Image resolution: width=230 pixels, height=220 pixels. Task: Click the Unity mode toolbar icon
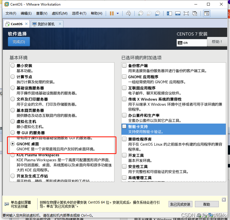194,13
